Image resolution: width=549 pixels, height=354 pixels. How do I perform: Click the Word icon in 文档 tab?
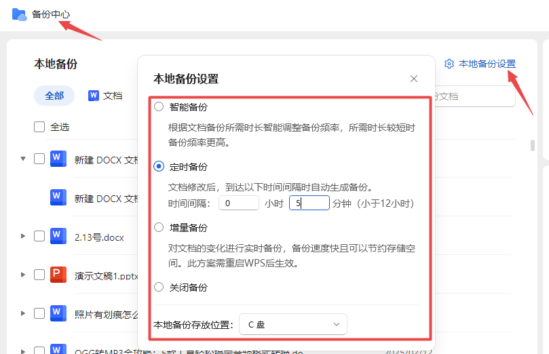(x=94, y=96)
